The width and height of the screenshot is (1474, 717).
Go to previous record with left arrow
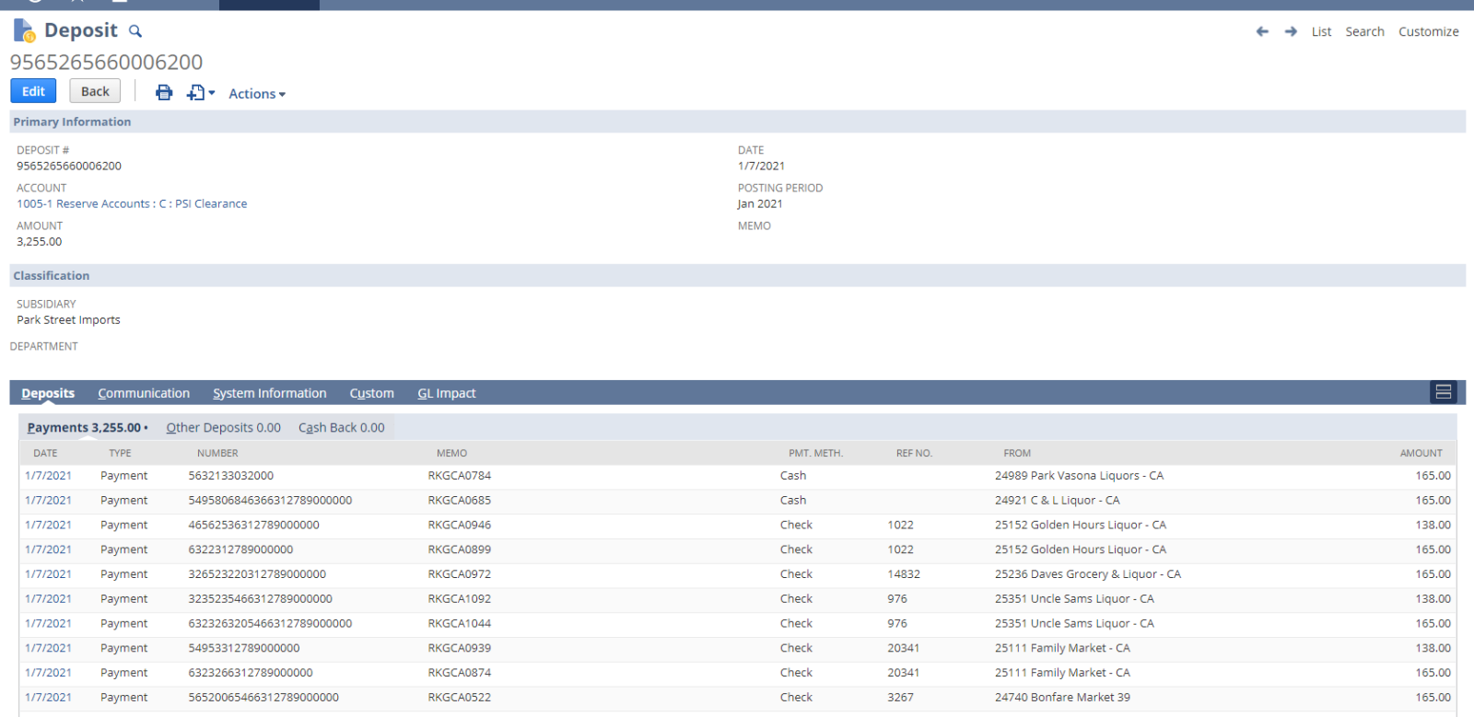click(x=1262, y=31)
